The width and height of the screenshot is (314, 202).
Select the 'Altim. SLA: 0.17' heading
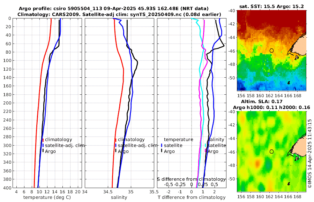pos(262,101)
